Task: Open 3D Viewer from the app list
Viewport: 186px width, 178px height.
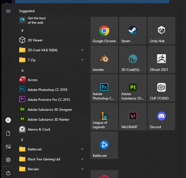Action: pyautogui.click(x=52, y=40)
